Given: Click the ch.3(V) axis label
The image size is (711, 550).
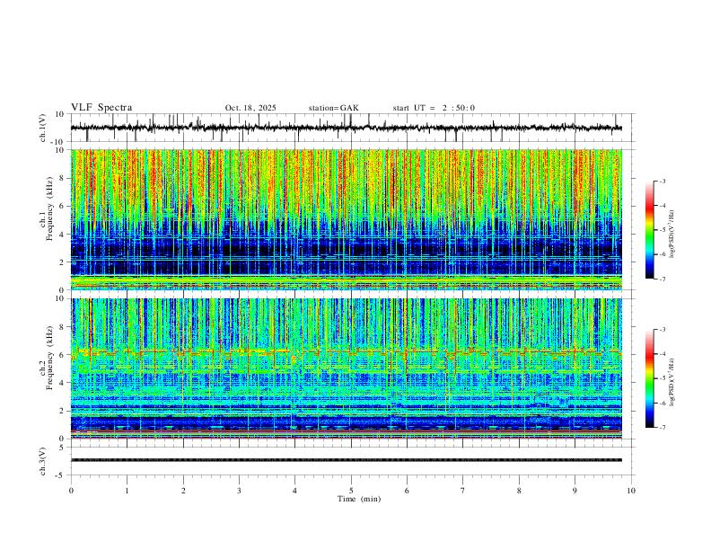Looking at the screenshot, I should [43, 461].
